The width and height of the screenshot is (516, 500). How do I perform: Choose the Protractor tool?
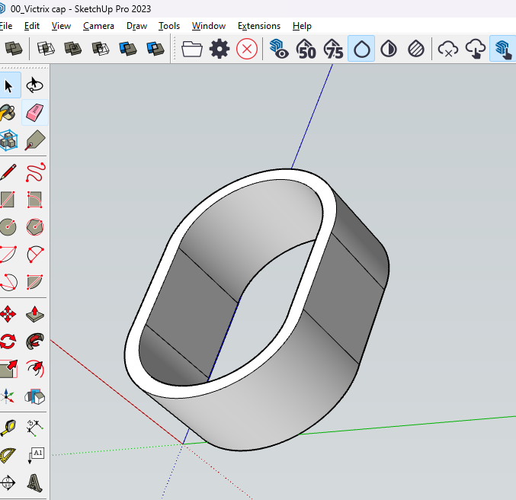[8, 454]
